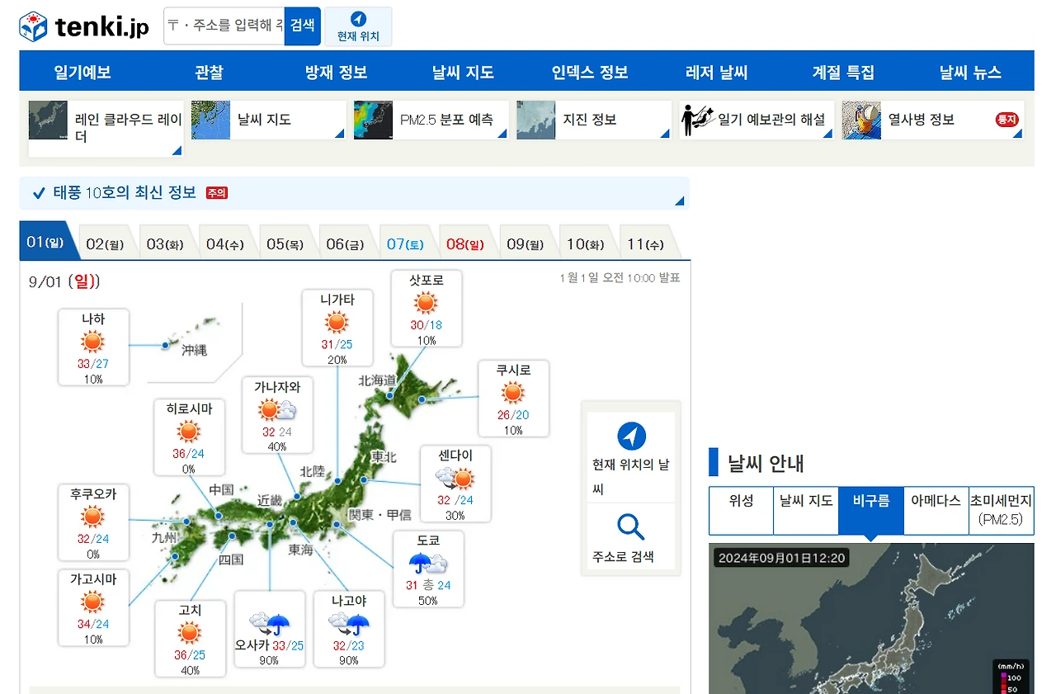Image resolution: width=1056 pixels, height=694 pixels.
Task: Click the magnifier icon under 주소로 검색
Action: tap(630, 526)
